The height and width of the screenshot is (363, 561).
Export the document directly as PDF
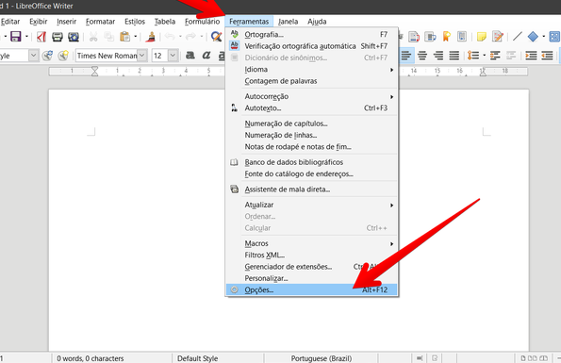coord(41,37)
